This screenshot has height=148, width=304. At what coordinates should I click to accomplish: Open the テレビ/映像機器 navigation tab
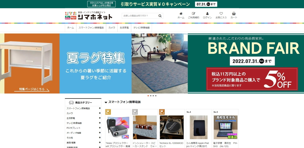pyautogui.click(x=142, y=28)
